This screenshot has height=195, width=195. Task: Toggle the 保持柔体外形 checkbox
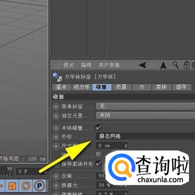(98, 163)
